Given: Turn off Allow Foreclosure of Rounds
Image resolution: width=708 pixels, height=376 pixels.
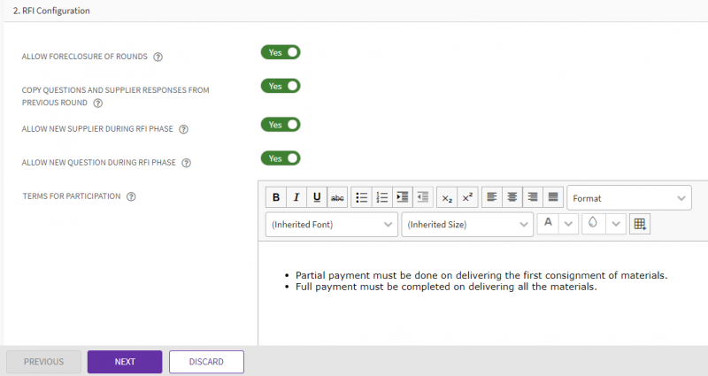Looking at the screenshot, I should tap(281, 52).
